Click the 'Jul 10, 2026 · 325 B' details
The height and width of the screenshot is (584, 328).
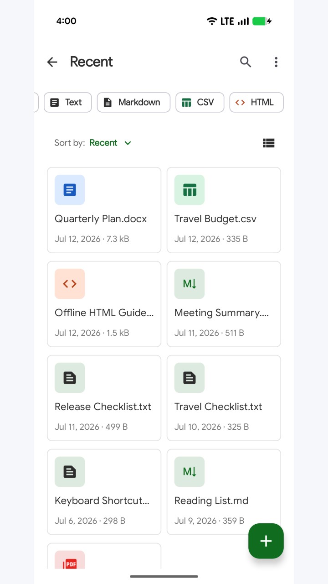(x=212, y=427)
